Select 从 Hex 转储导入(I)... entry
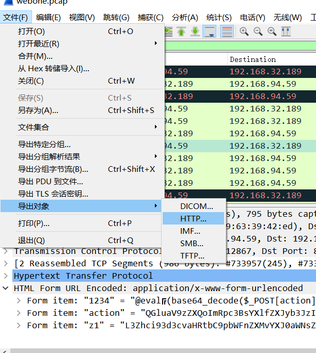Screen dimensions: 316x353 82,69
